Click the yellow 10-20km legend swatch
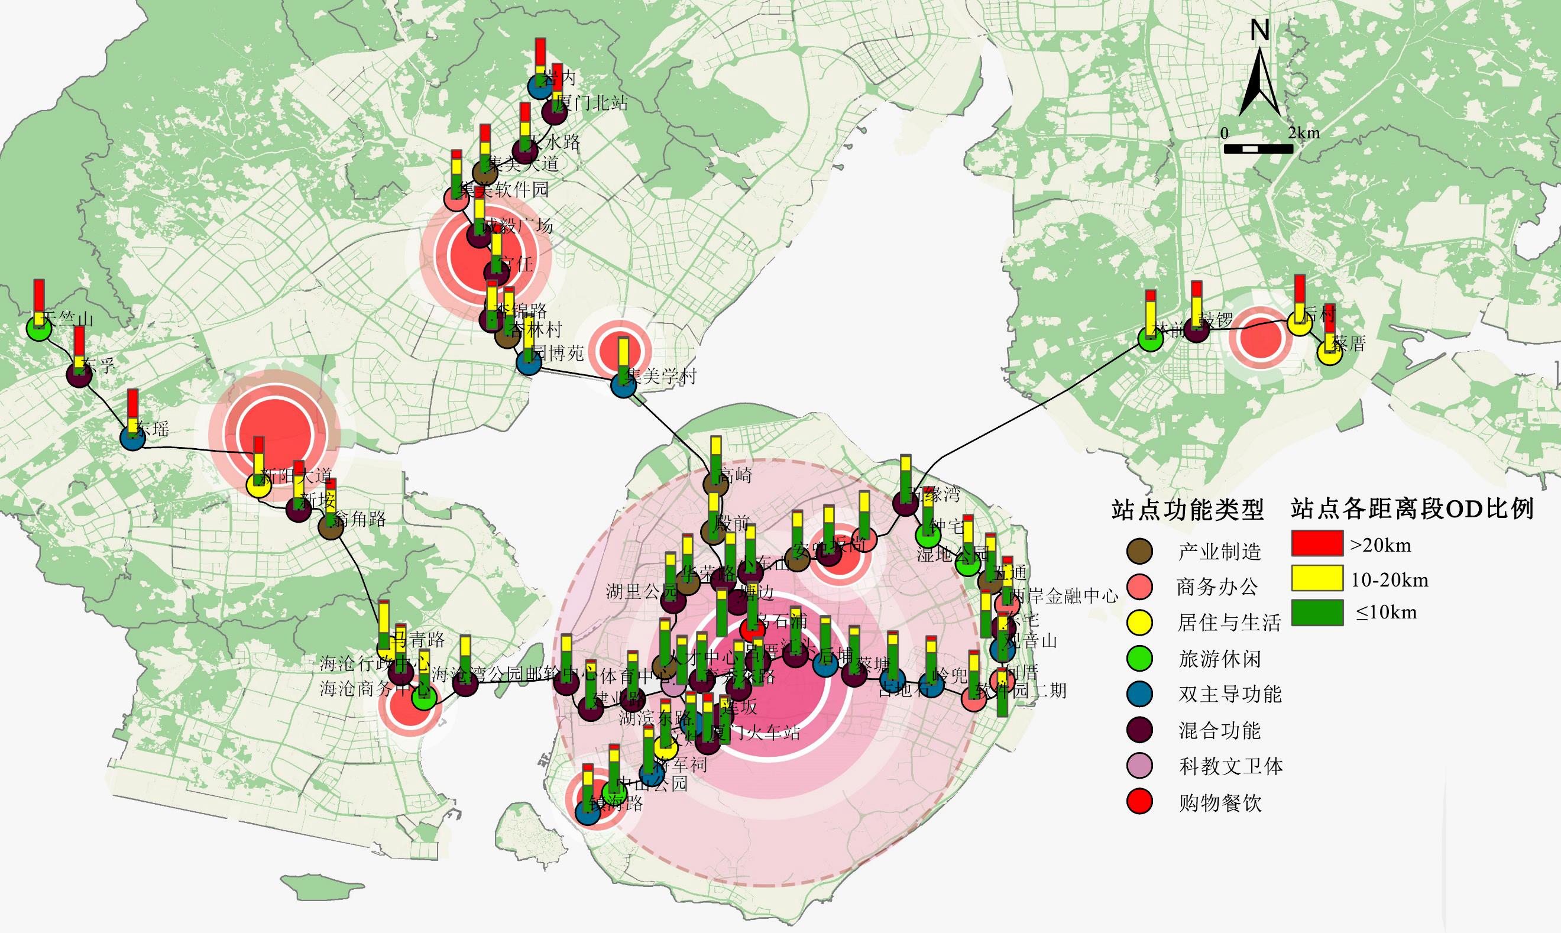1561x933 pixels. point(1317,578)
